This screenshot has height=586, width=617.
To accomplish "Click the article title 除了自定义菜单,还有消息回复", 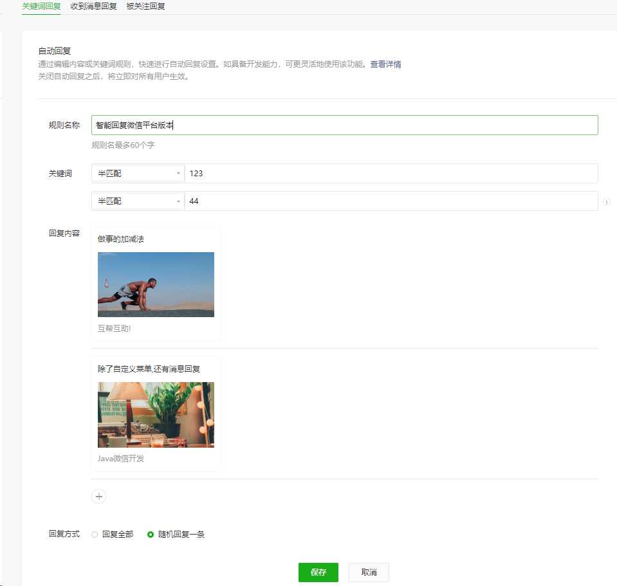I will pyautogui.click(x=149, y=369).
